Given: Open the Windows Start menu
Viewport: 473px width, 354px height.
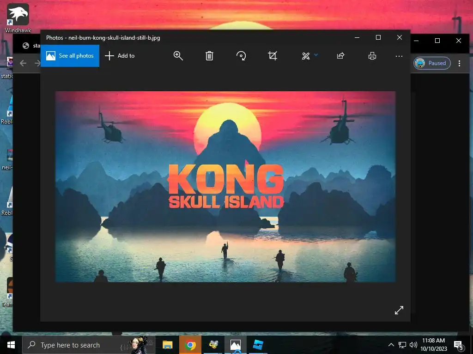Looking at the screenshot, I should pos(11,345).
